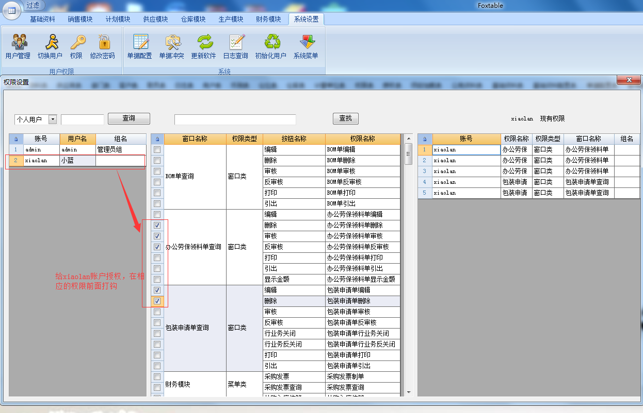Focus the search field left of 查找
Screen dimensions: 643x413
[x=235, y=119]
